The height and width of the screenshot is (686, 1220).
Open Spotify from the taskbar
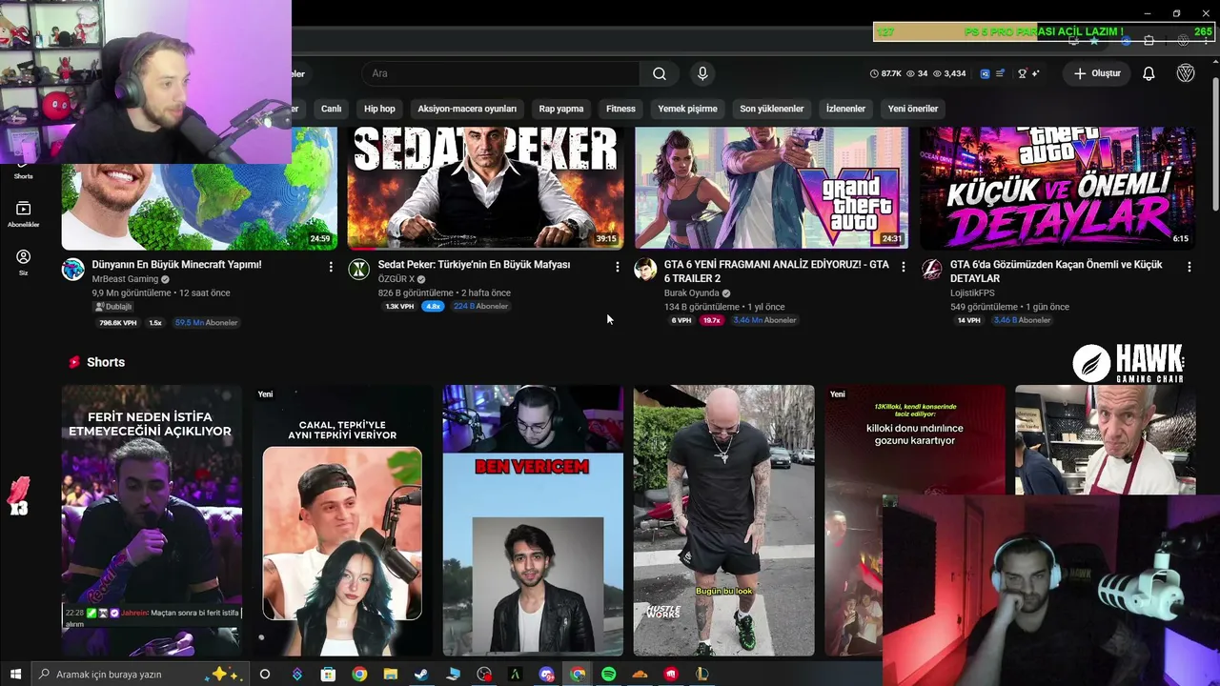[x=608, y=675]
